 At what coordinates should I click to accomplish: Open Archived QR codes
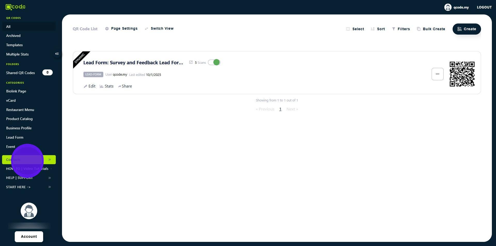point(13,36)
